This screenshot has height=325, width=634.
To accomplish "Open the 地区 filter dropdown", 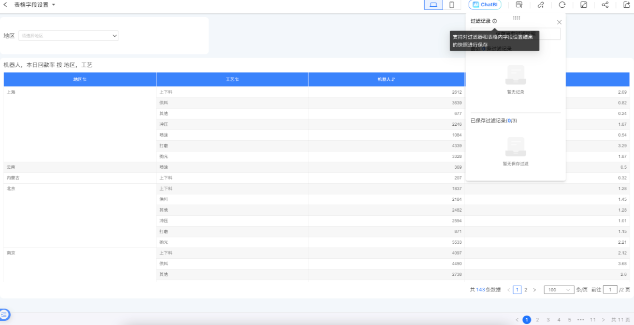I will click(x=68, y=36).
